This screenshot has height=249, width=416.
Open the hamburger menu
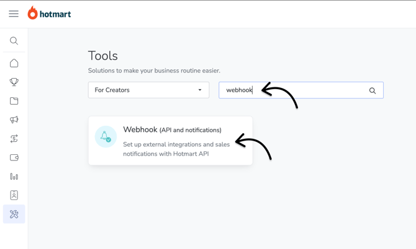[14, 14]
